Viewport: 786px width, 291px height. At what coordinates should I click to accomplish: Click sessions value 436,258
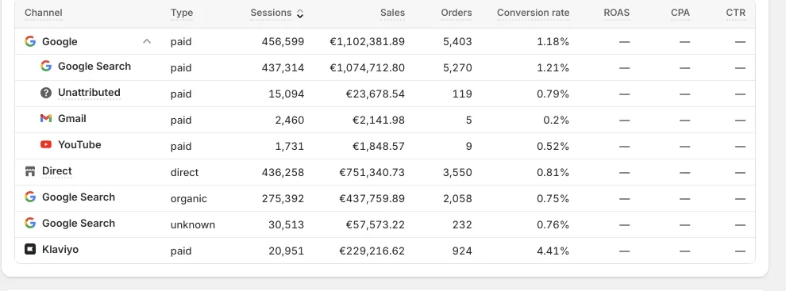283,173
